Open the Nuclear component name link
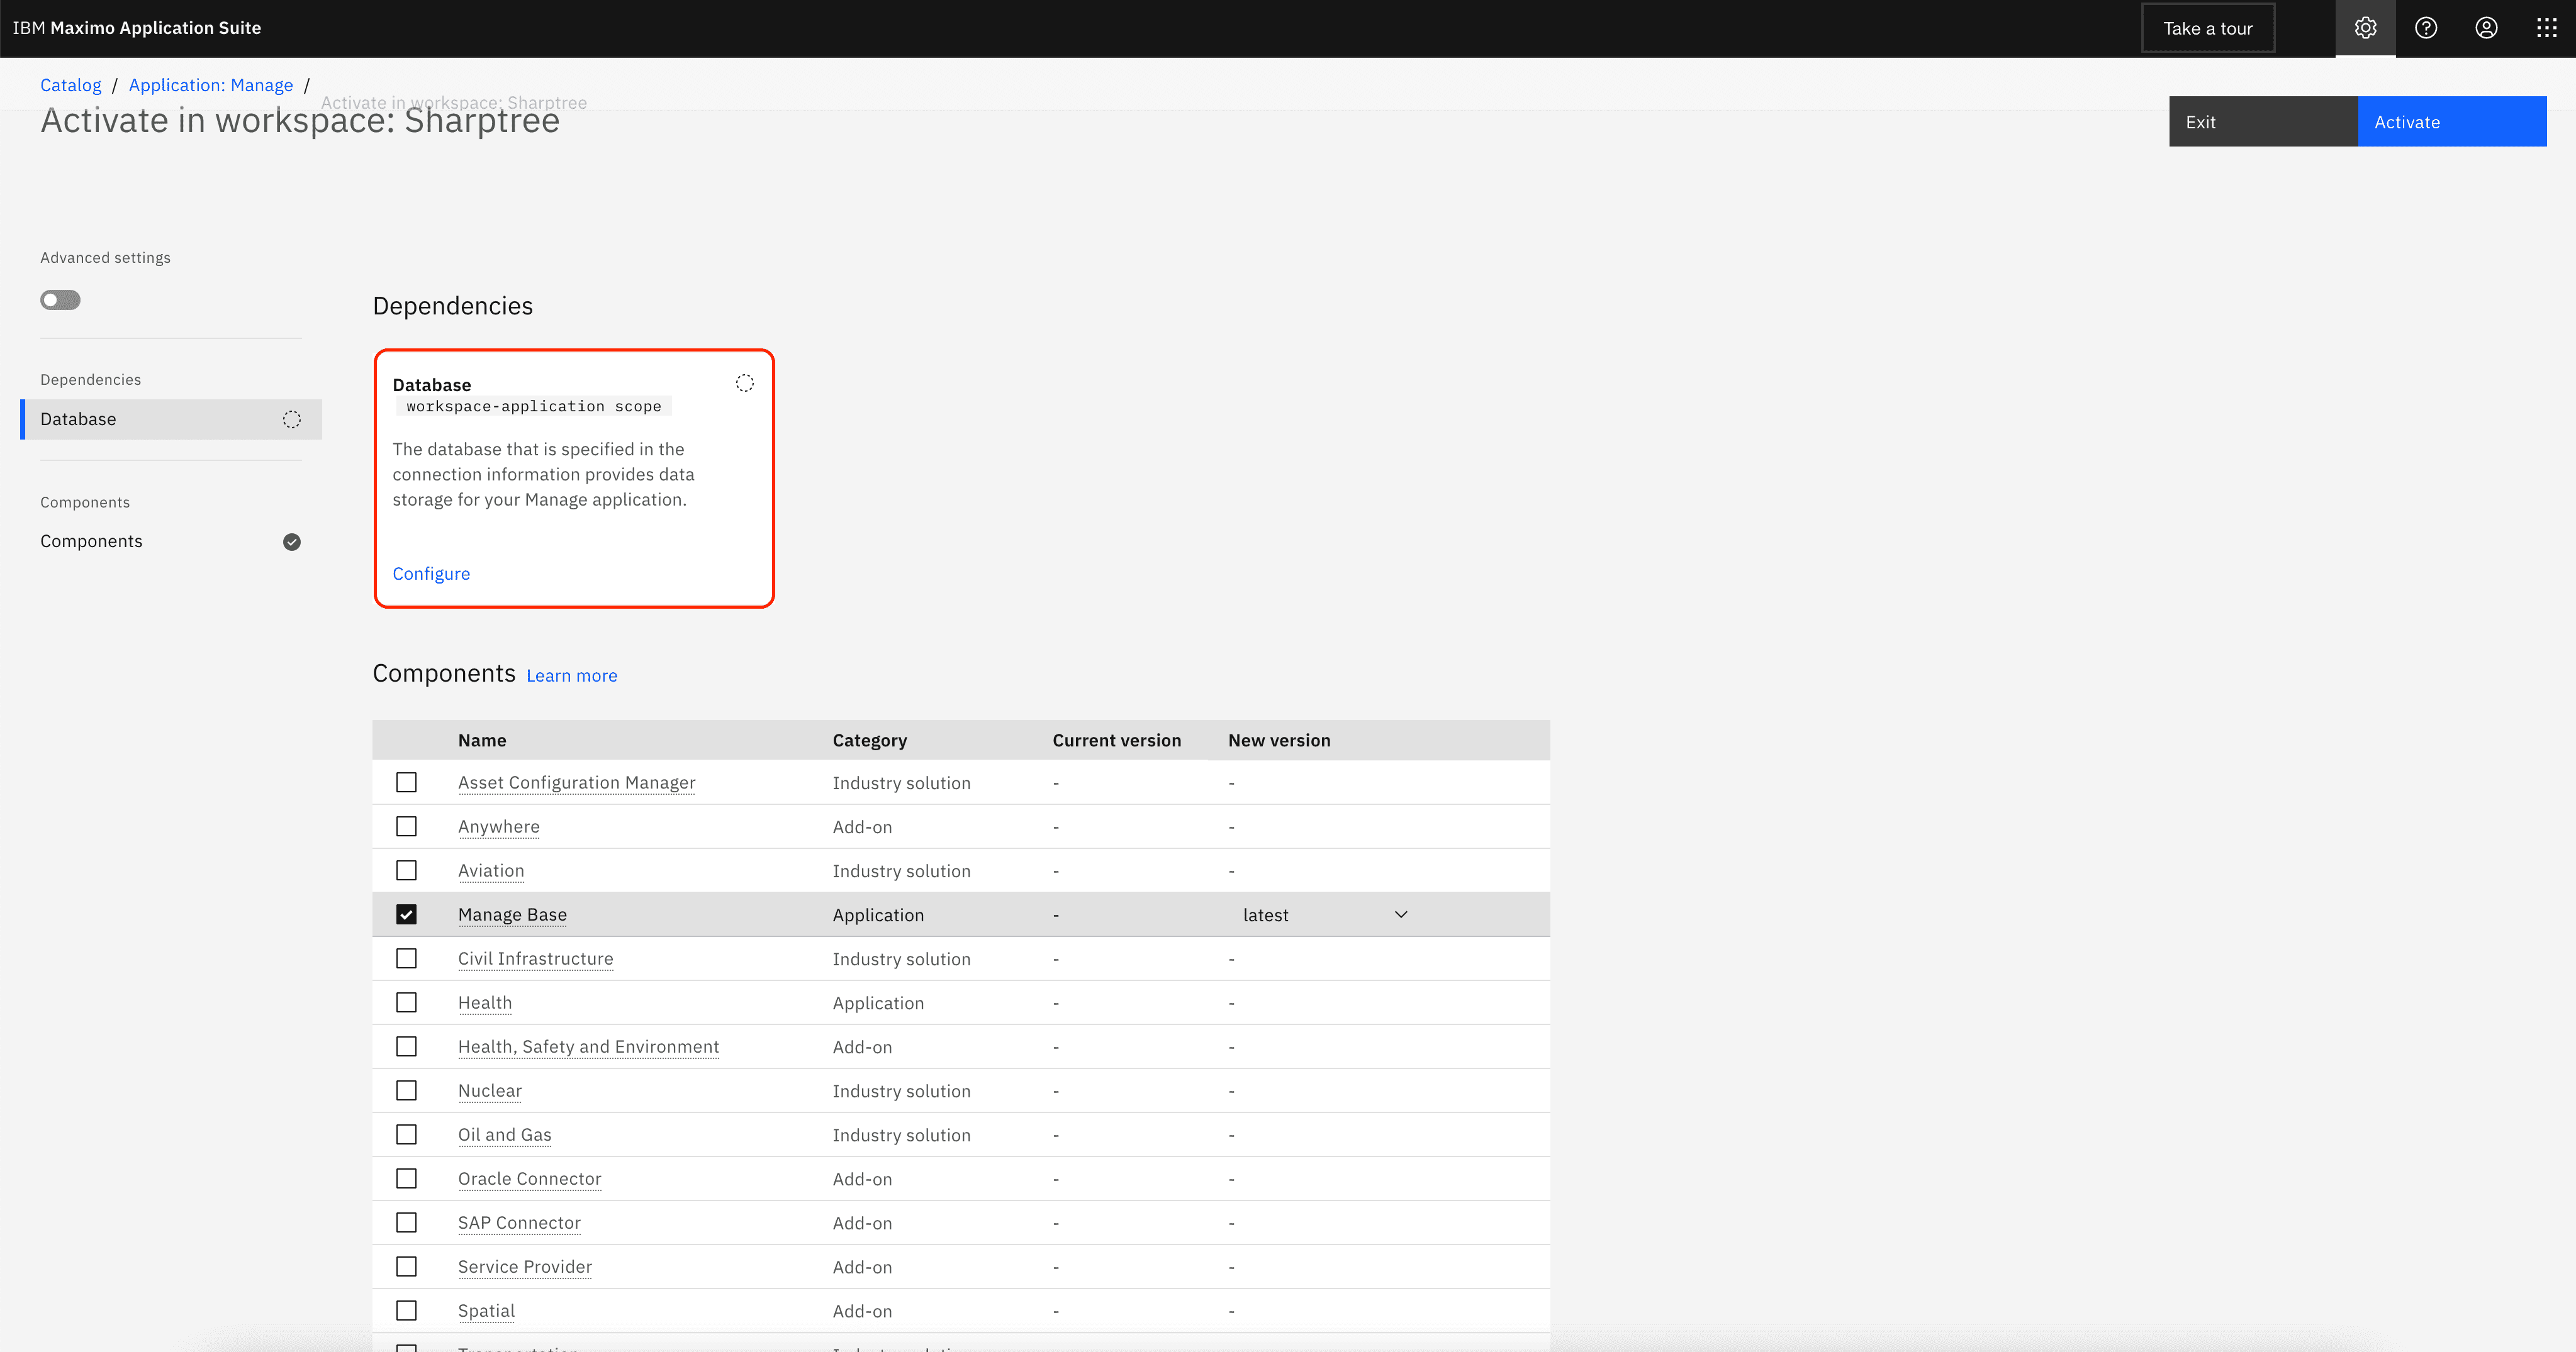 tap(490, 1090)
